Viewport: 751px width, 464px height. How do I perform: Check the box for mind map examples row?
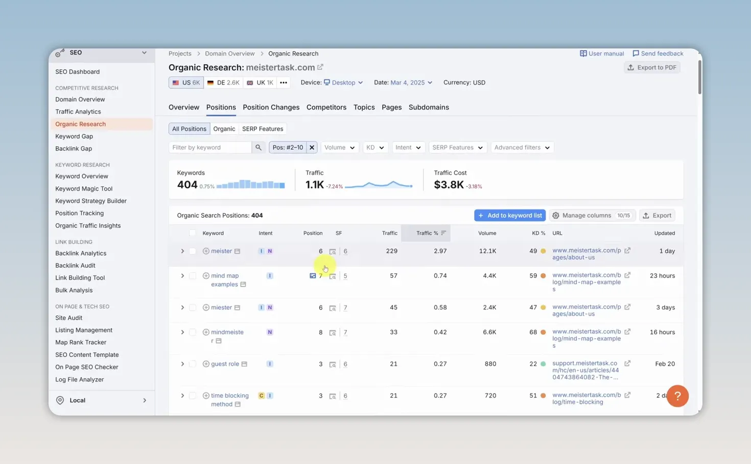(x=193, y=276)
